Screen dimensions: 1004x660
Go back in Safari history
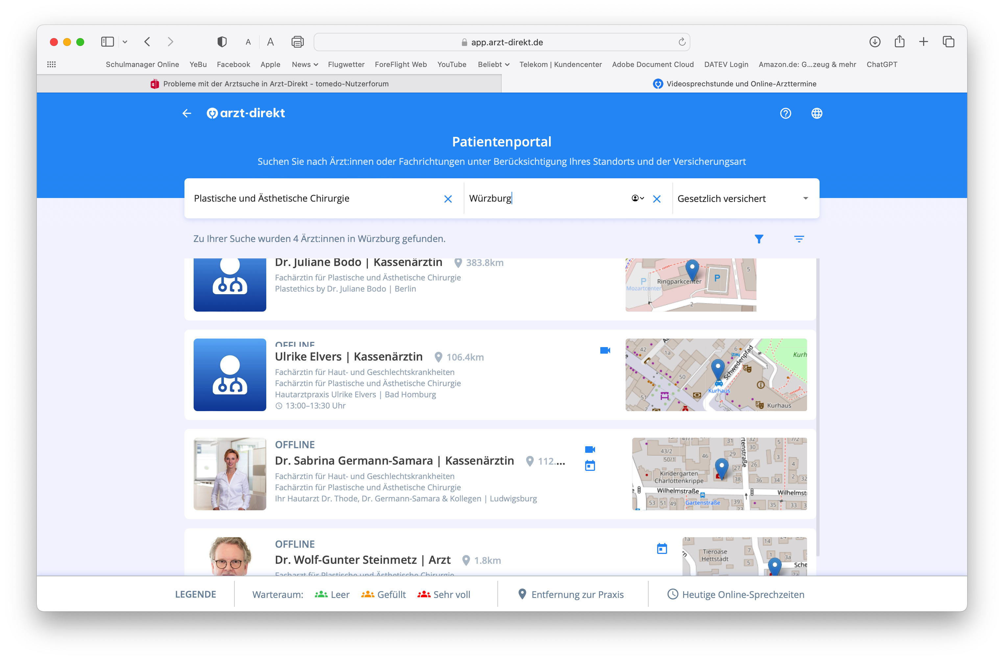(147, 42)
